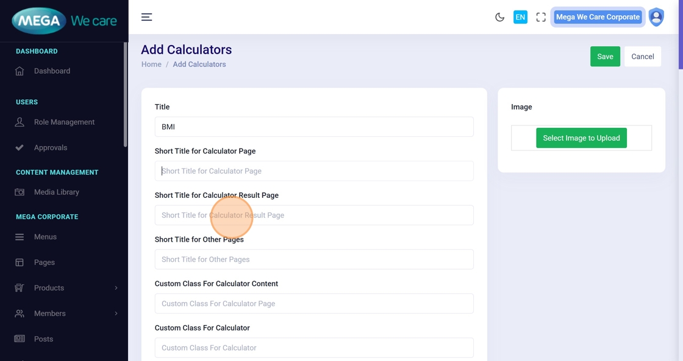Open the Menus sidebar item
This screenshot has width=683, height=361.
tap(45, 237)
